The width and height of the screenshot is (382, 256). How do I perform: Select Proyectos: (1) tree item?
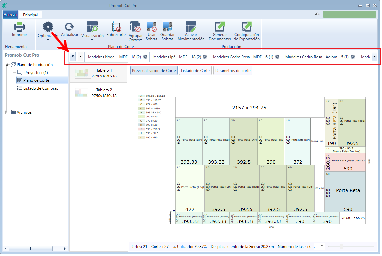click(36, 72)
